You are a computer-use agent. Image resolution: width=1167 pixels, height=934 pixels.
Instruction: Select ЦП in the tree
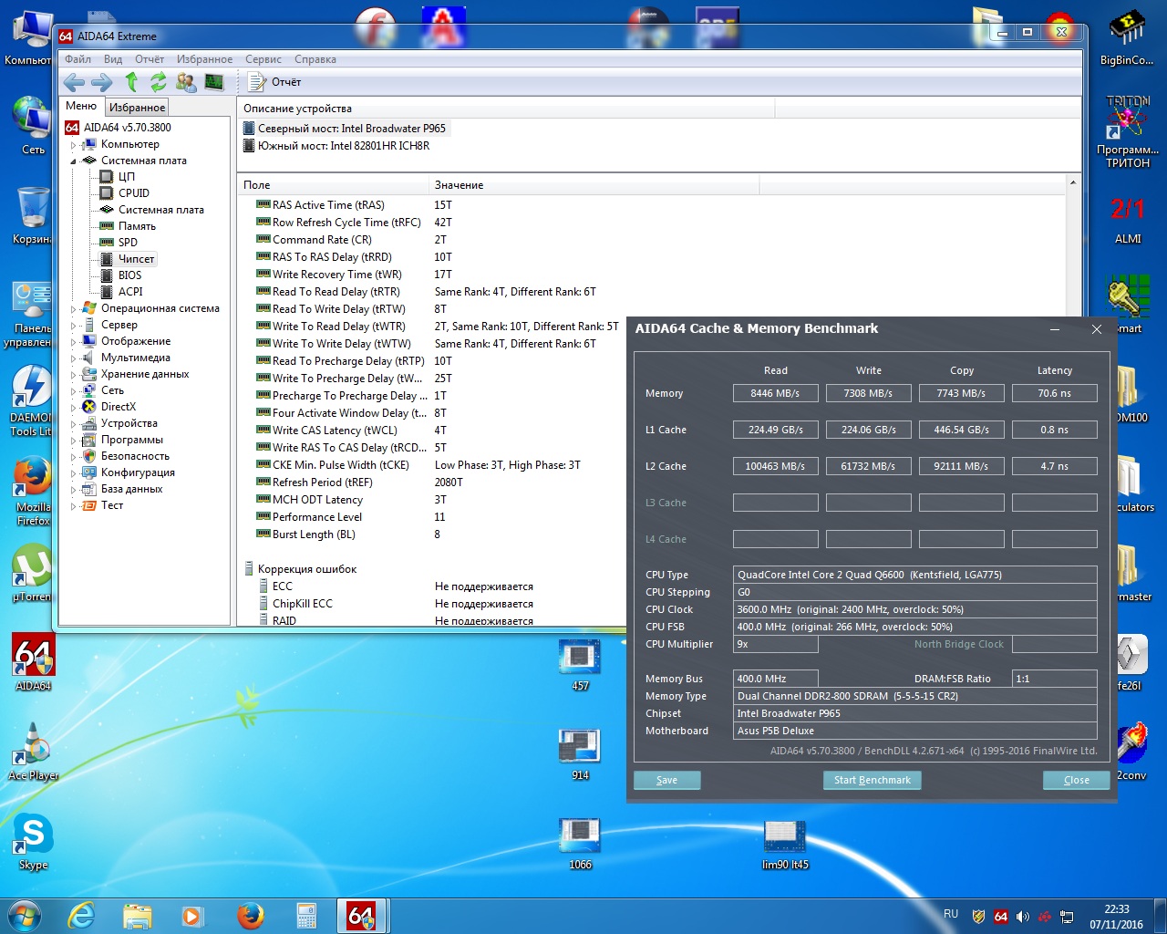(126, 177)
